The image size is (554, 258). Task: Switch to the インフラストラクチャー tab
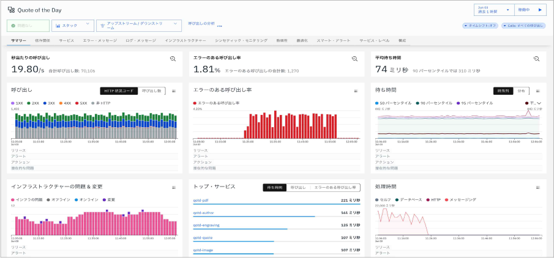click(x=185, y=40)
